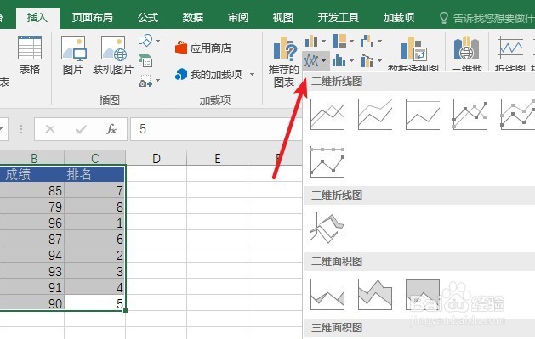Insert line sparkline 折线图
Image resolution: width=535 pixels, height=339 pixels.
point(510,53)
